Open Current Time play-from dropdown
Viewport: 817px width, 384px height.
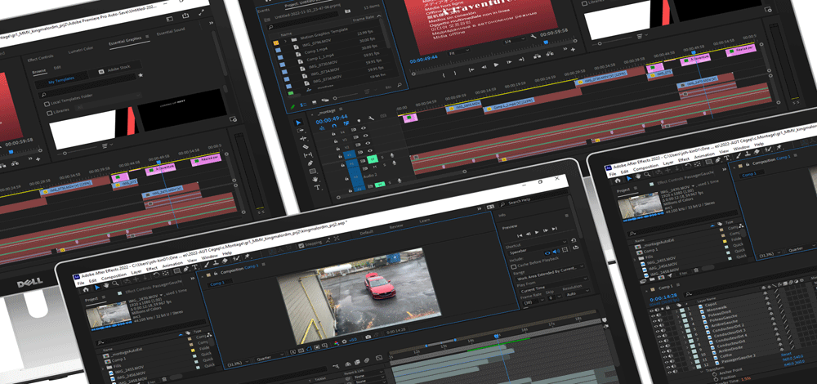tap(553, 285)
